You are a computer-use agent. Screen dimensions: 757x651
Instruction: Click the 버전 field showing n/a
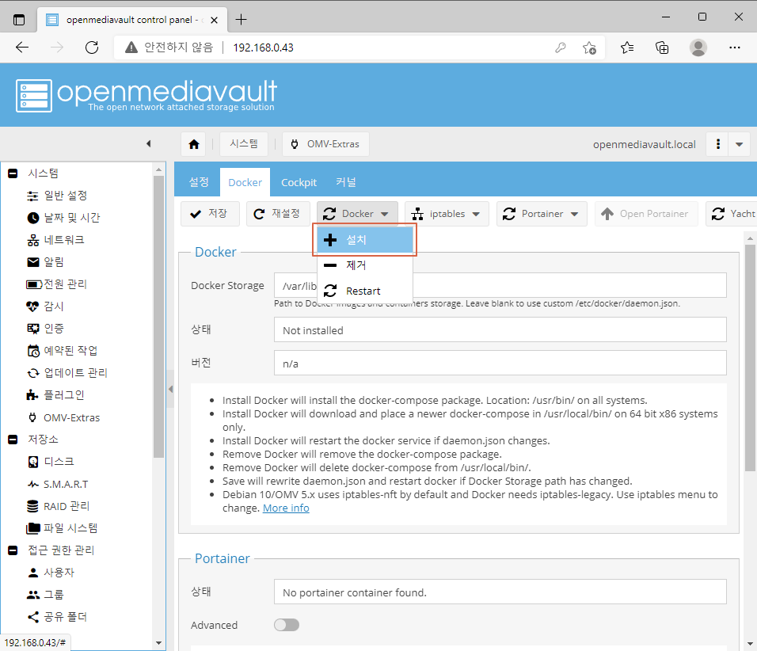(500, 363)
